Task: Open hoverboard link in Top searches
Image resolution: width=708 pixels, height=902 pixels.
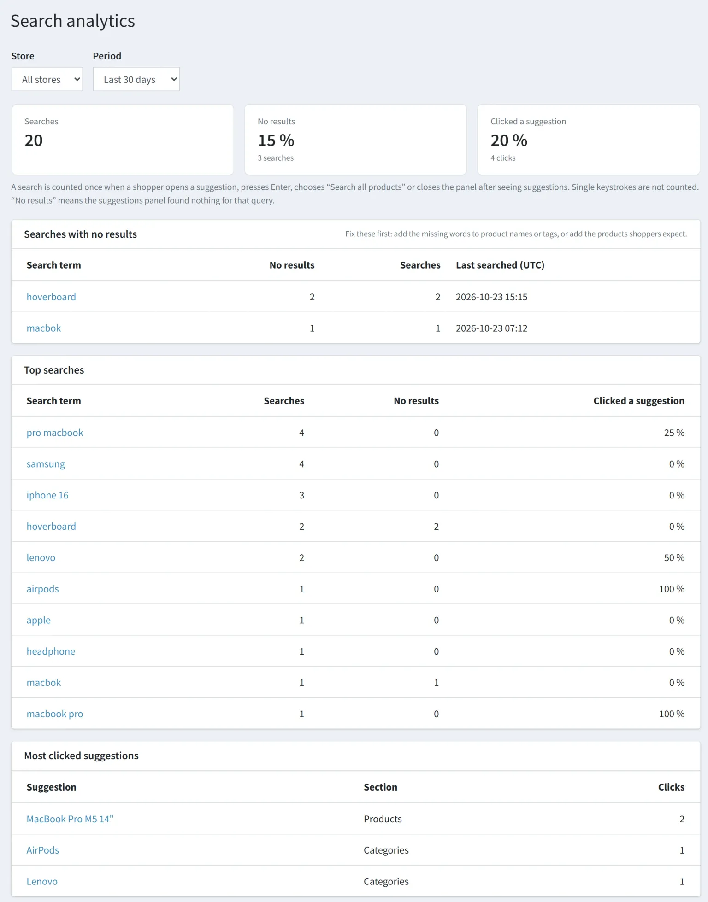Action: point(51,527)
